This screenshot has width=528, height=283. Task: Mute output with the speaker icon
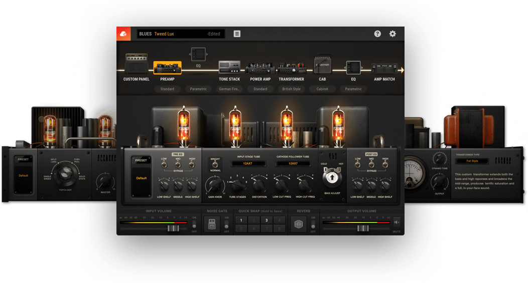coord(397,222)
